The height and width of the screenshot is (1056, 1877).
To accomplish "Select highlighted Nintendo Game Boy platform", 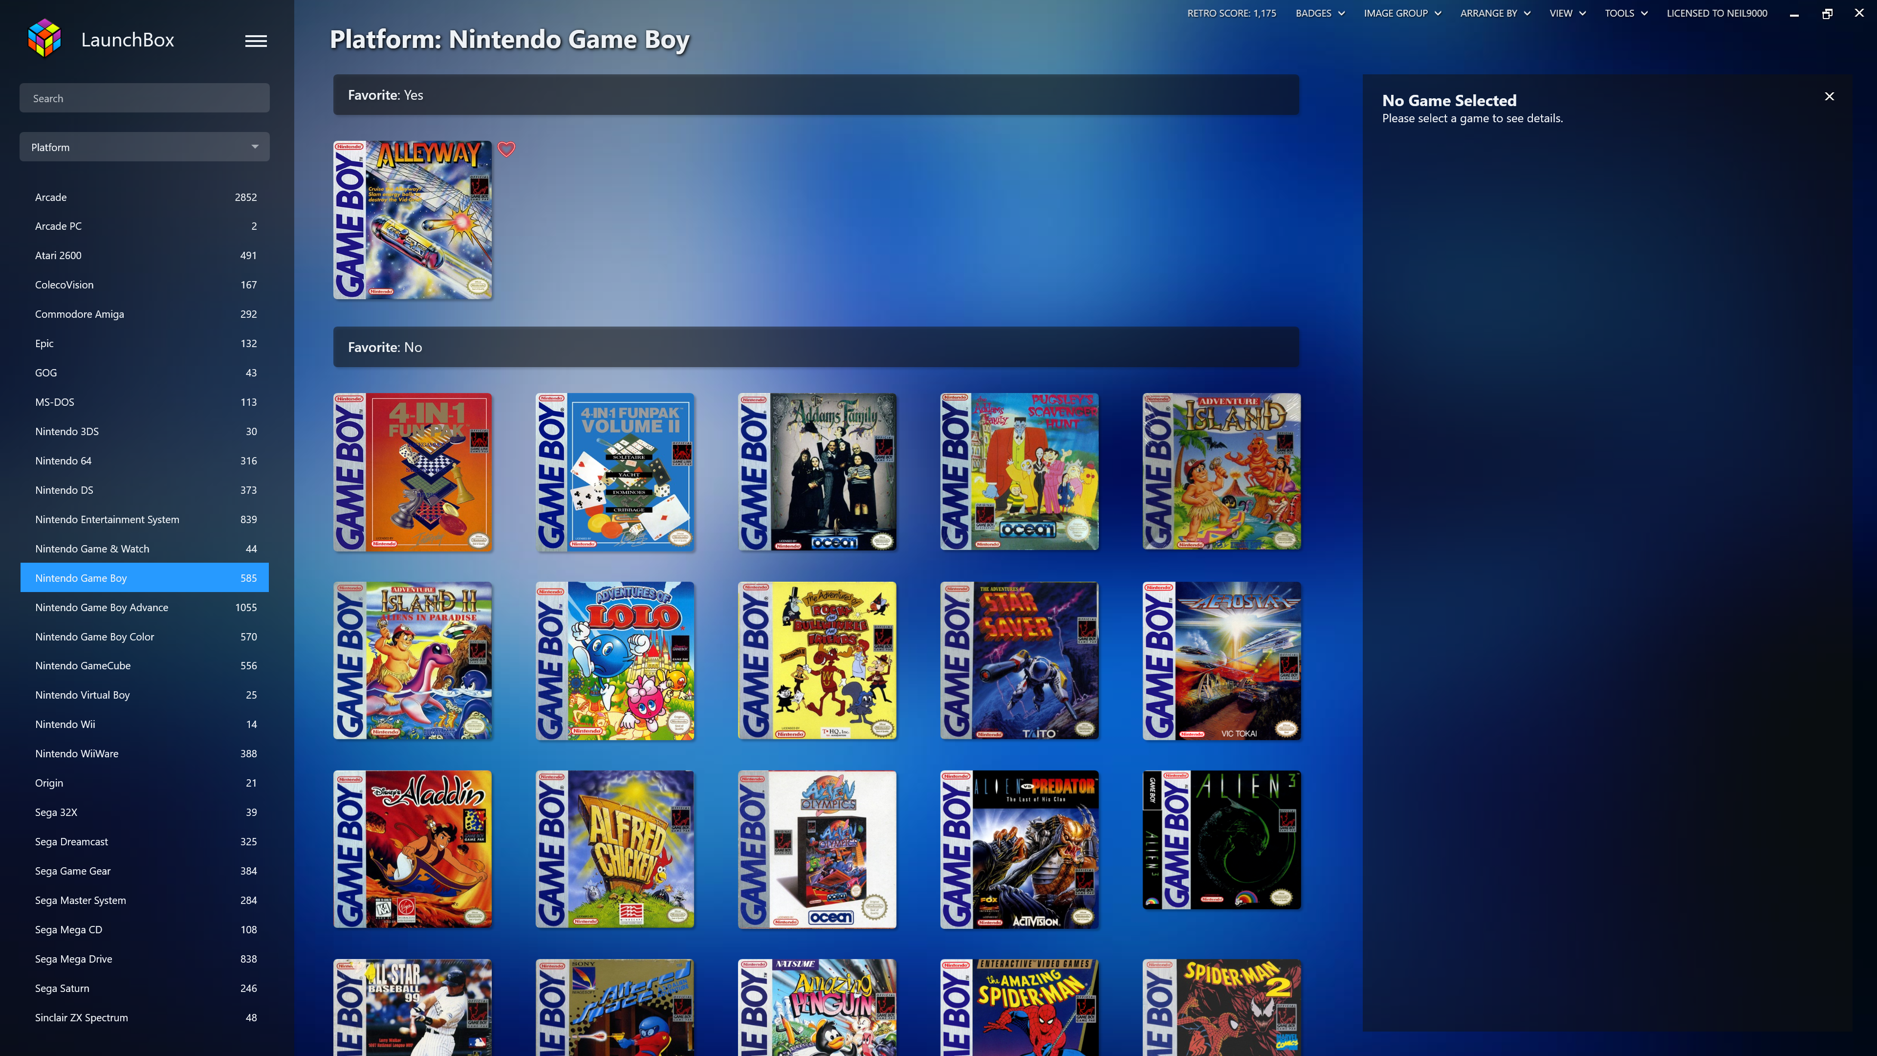I will [144, 578].
